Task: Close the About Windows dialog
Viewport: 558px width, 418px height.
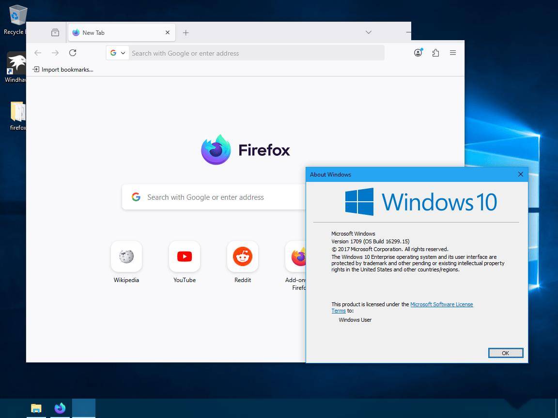Action: coord(520,174)
